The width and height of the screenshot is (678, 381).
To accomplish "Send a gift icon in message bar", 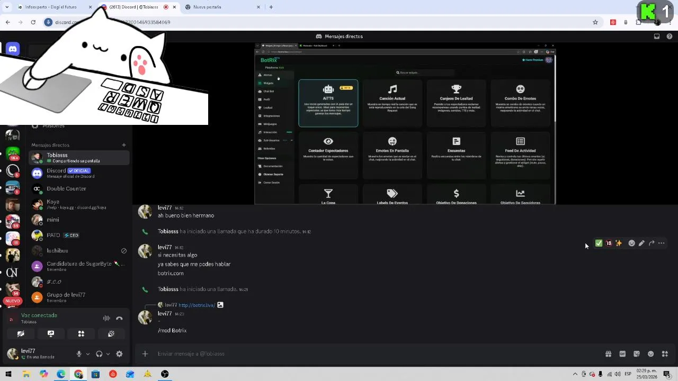I will click(608, 354).
